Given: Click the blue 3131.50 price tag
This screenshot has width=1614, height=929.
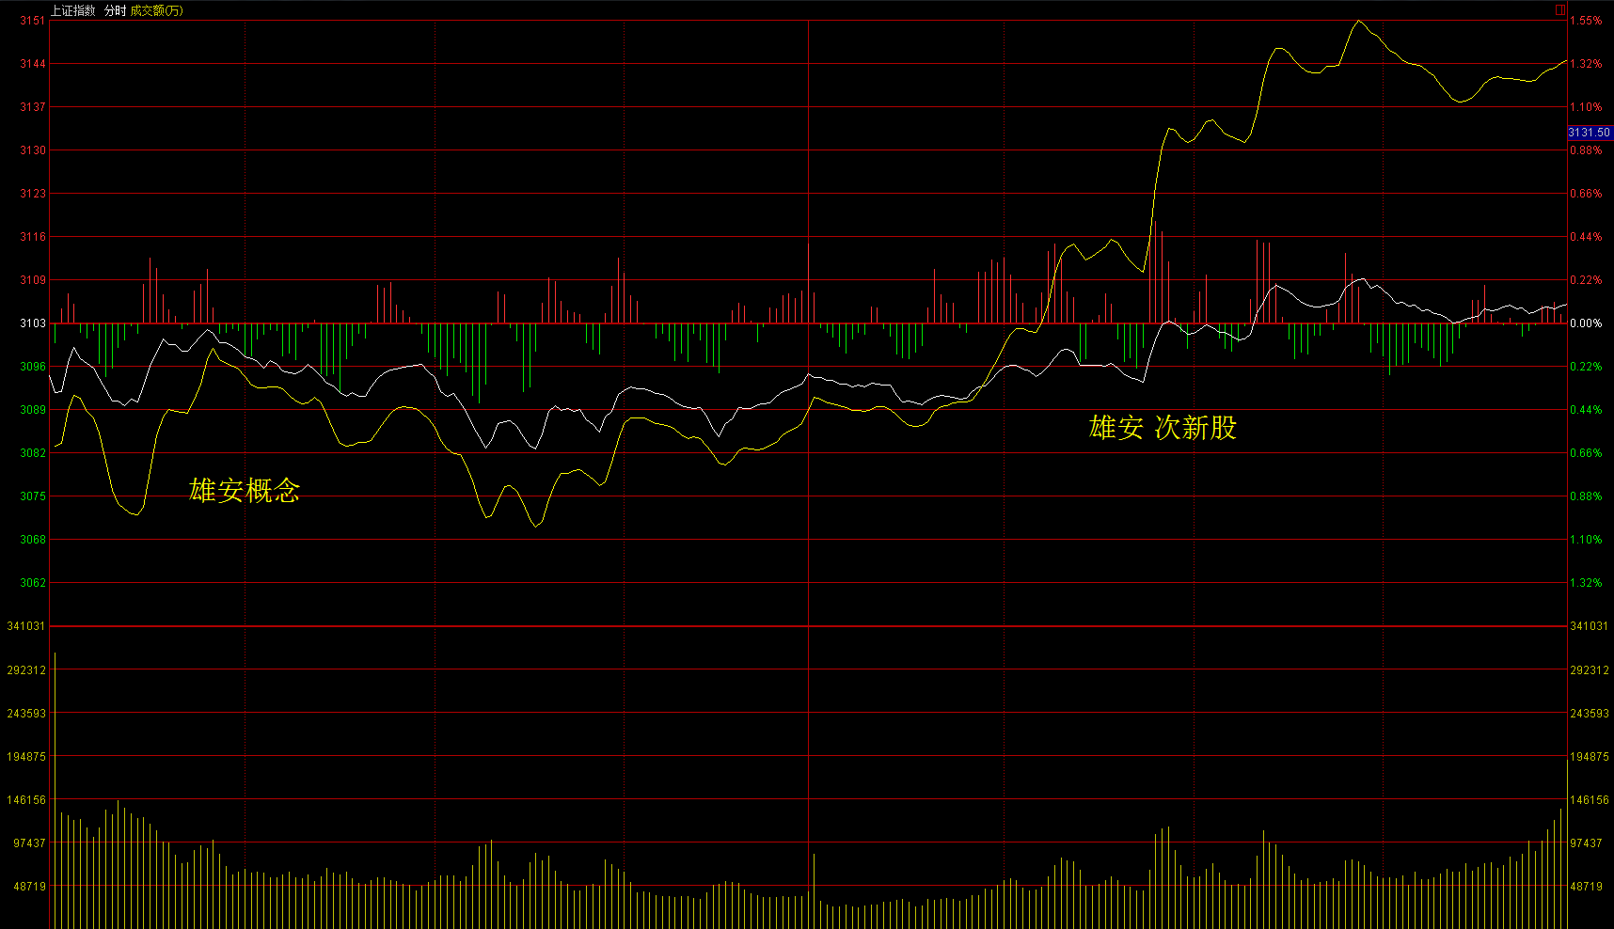Looking at the screenshot, I should click(x=1590, y=133).
